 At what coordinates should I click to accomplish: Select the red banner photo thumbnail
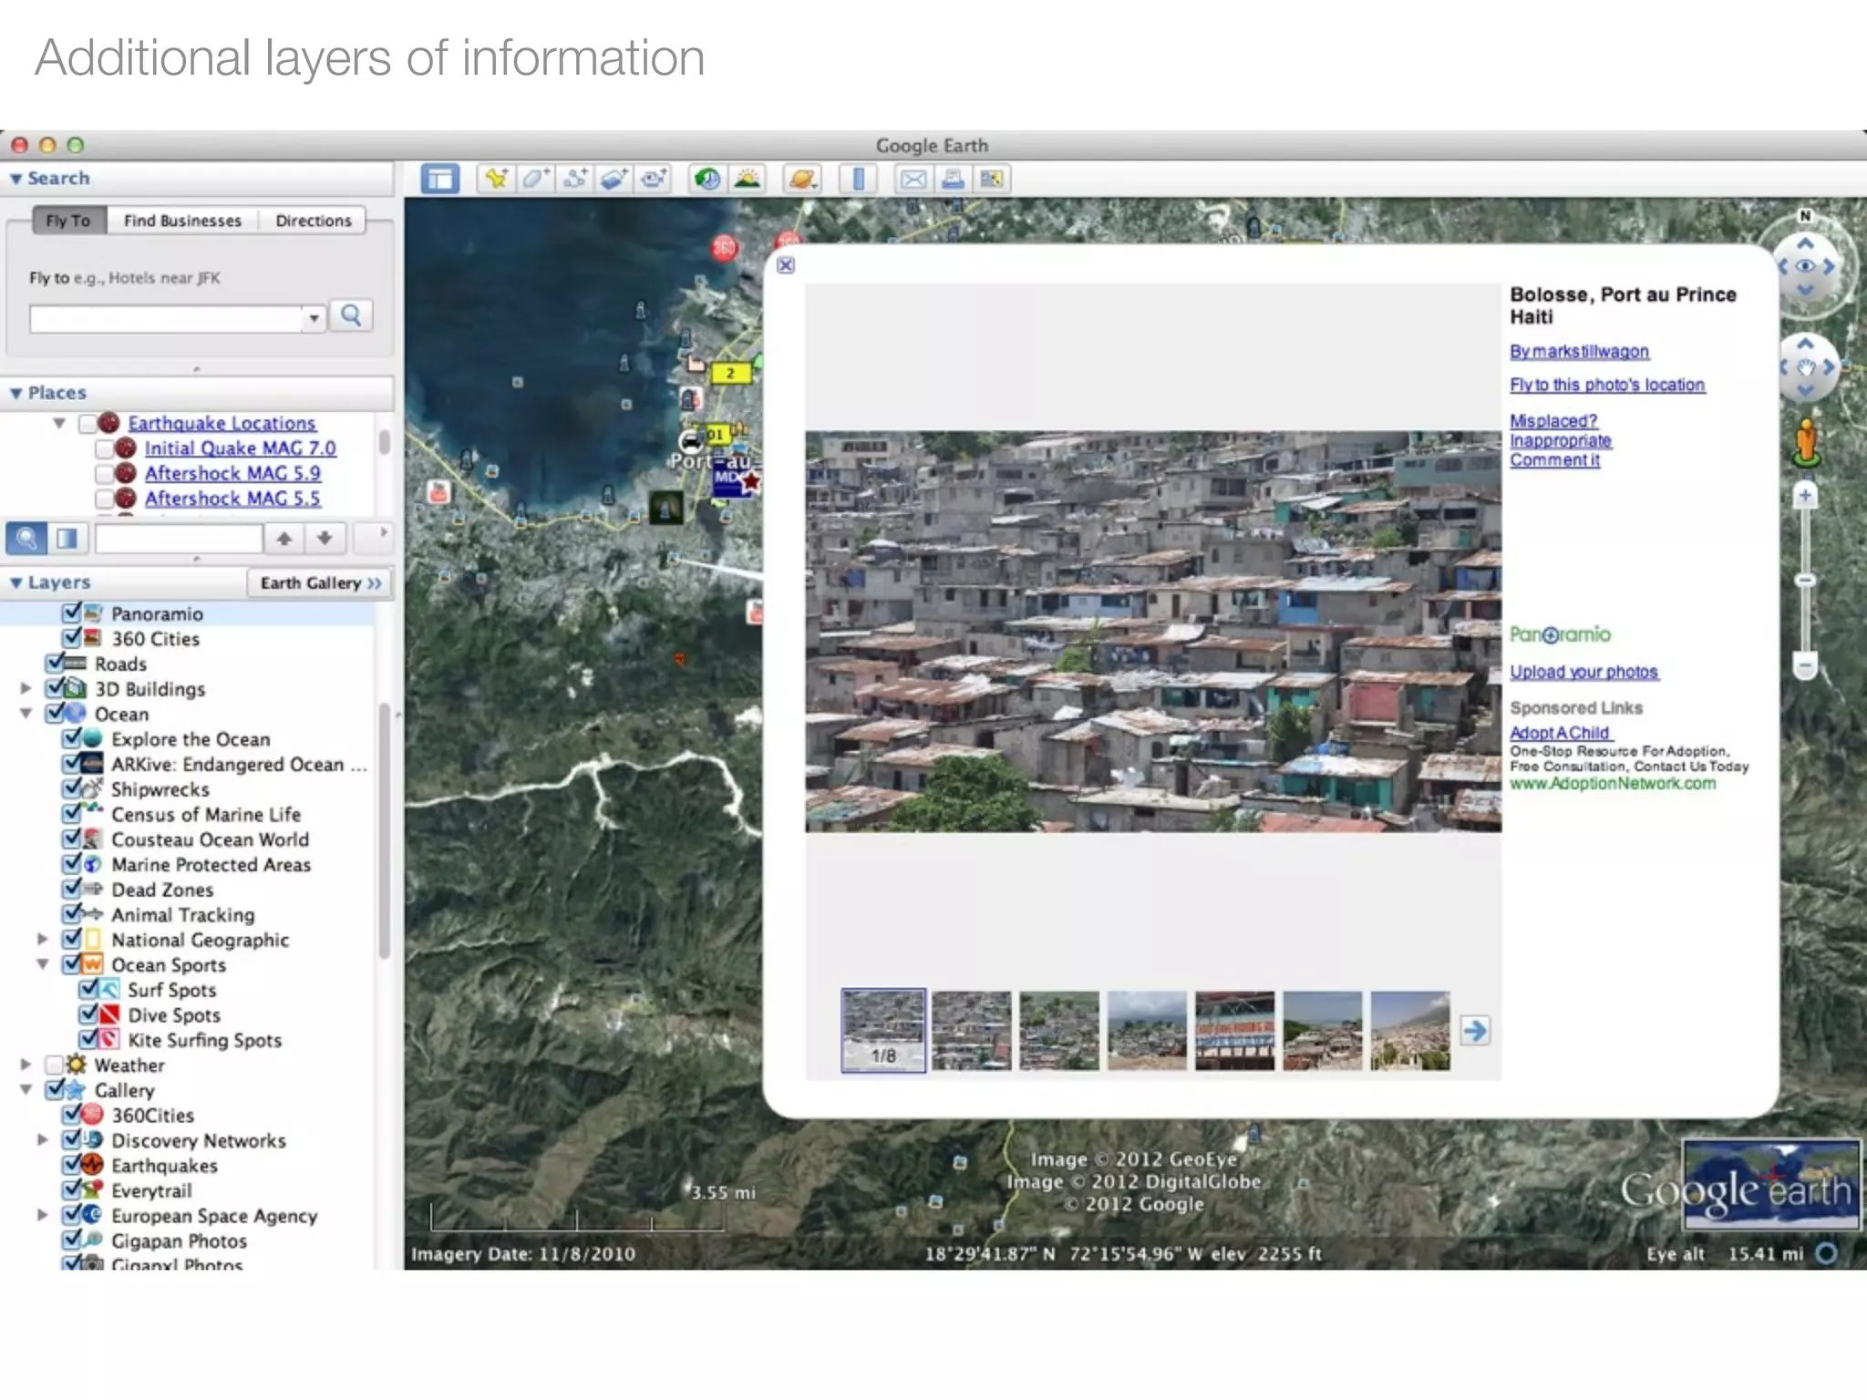(1234, 1030)
